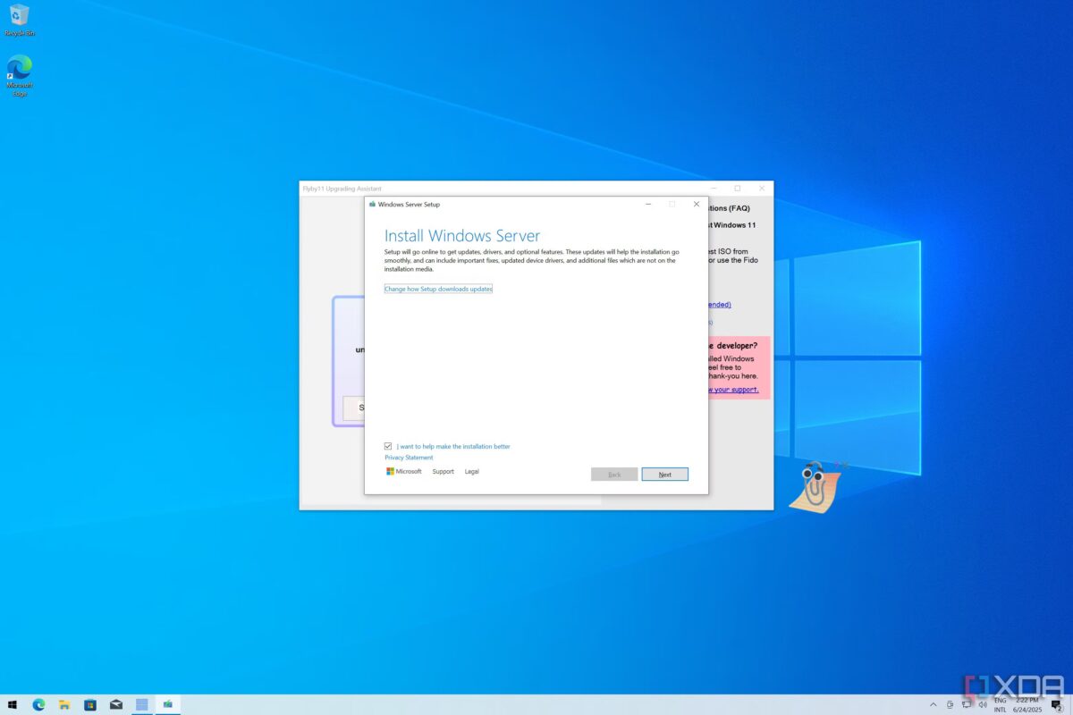Launch Microsoft Edge from the desktop shortcut

19,71
